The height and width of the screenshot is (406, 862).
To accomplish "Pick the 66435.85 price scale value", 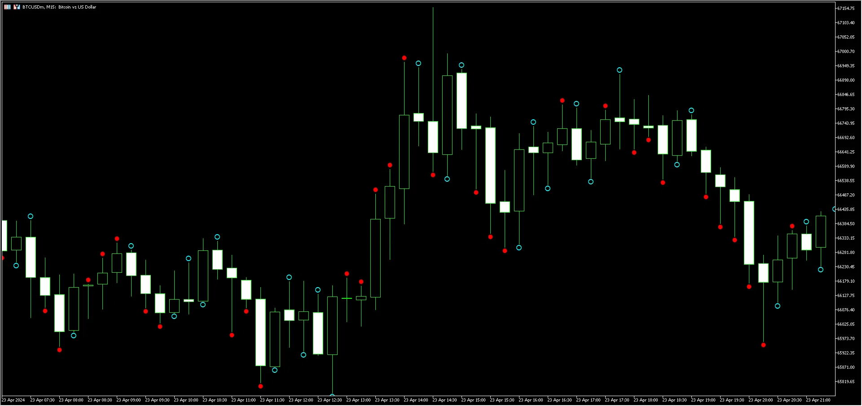I will (846, 210).
